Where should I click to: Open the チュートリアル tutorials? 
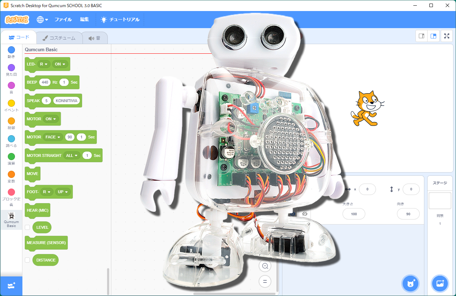[120, 20]
